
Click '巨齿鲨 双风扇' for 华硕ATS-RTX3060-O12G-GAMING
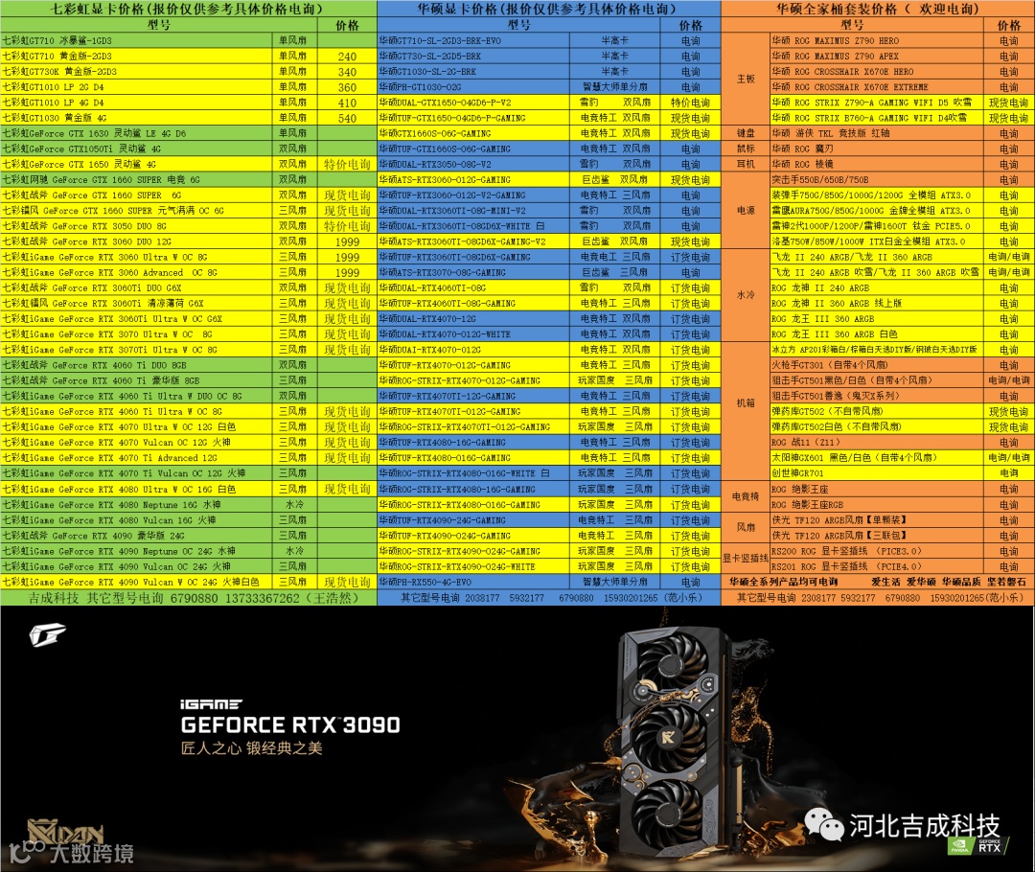[x=615, y=179]
